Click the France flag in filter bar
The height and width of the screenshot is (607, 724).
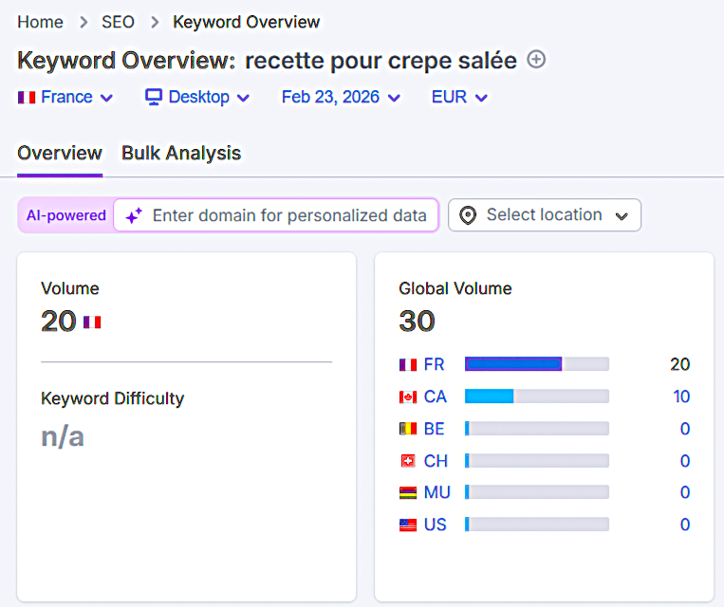click(27, 98)
